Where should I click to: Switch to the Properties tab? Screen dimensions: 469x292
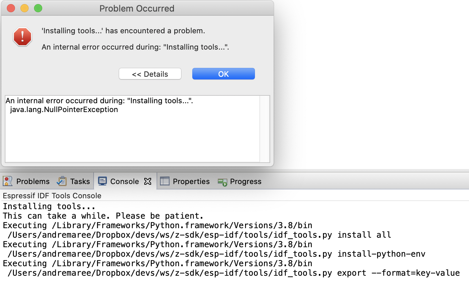click(x=191, y=181)
